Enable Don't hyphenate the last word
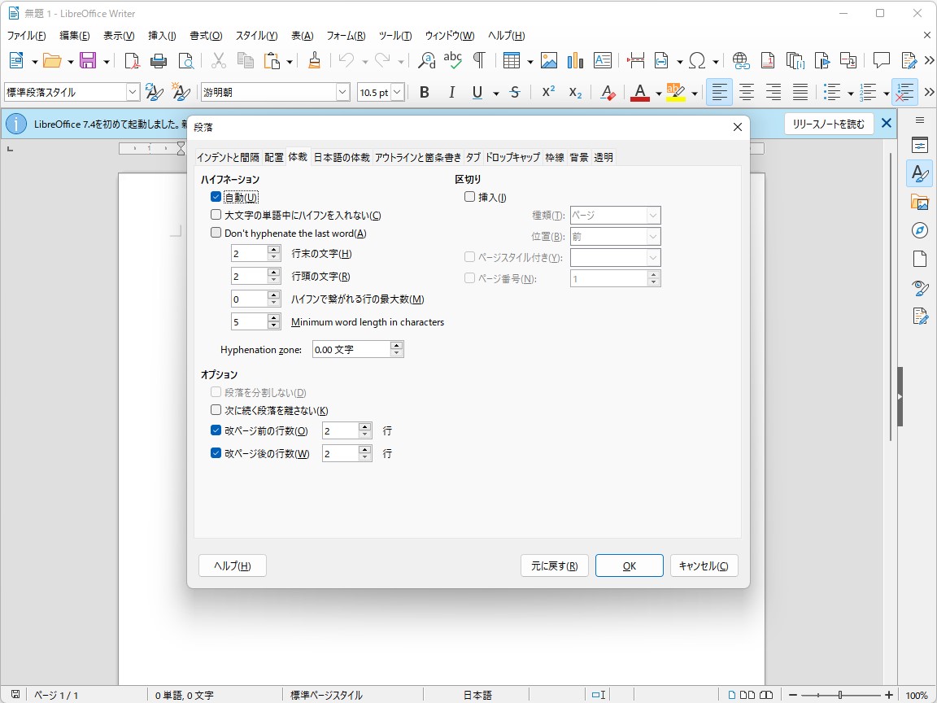The width and height of the screenshot is (937, 703). [x=216, y=233]
